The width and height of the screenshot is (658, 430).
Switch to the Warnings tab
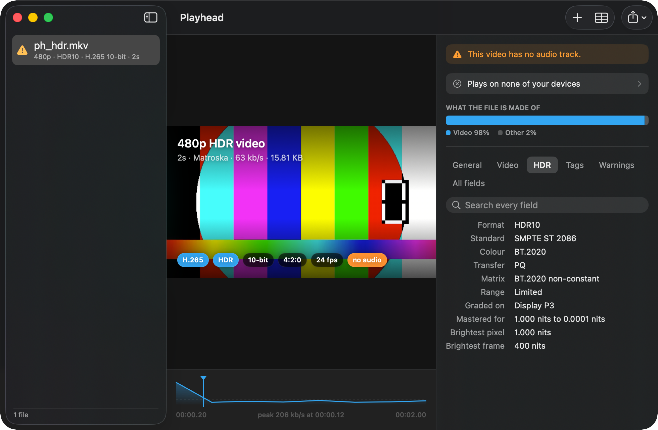coord(616,165)
